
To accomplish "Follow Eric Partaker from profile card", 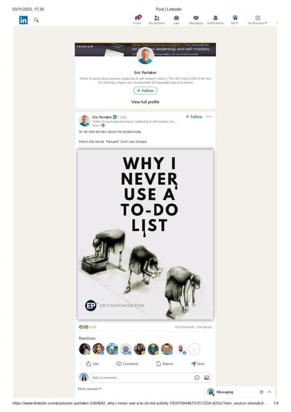I will point(145,91).
